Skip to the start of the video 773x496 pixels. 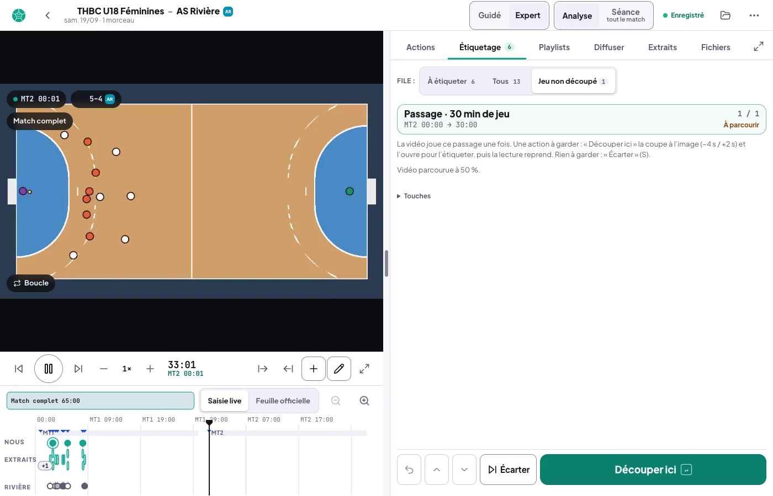tap(19, 369)
